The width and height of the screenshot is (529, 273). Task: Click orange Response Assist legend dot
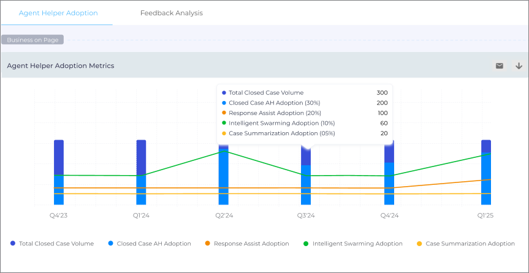(x=208, y=244)
